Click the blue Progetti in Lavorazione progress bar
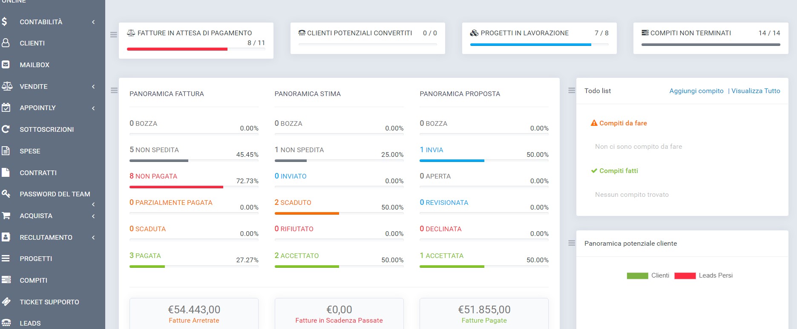Screen dimensions: 797x329 click(x=531, y=44)
